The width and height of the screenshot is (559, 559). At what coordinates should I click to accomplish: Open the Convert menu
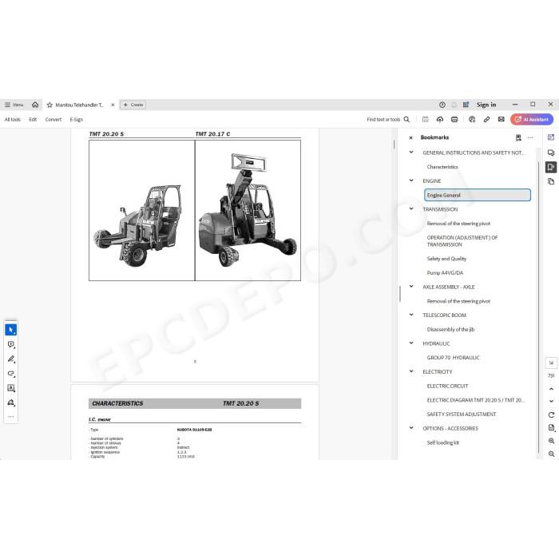pos(54,120)
